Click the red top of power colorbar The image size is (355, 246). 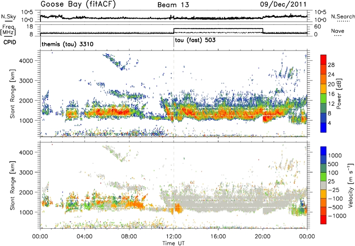(323, 59)
